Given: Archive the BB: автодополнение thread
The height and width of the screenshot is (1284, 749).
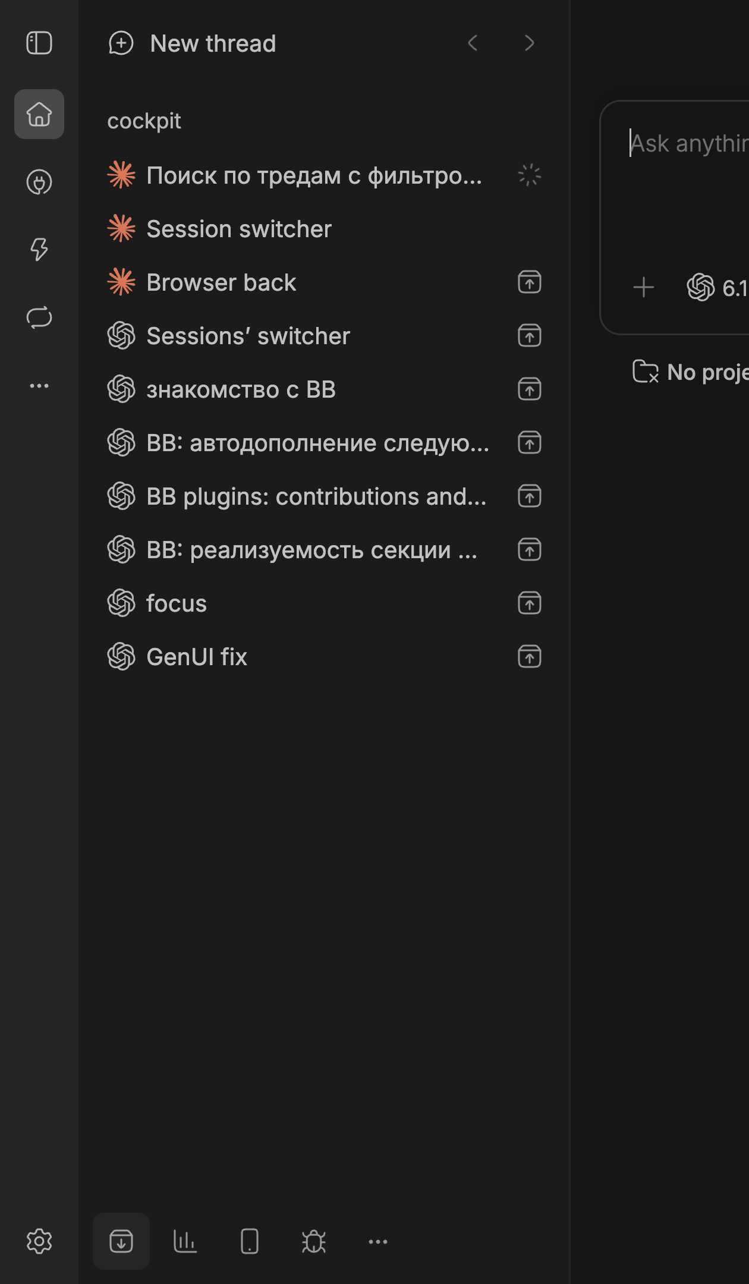Looking at the screenshot, I should coord(530,443).
